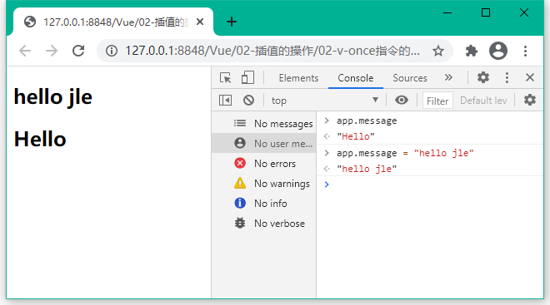Open the Default levels dropdown
Viewport: 550px width, 305px height.
tap(483, 101)
